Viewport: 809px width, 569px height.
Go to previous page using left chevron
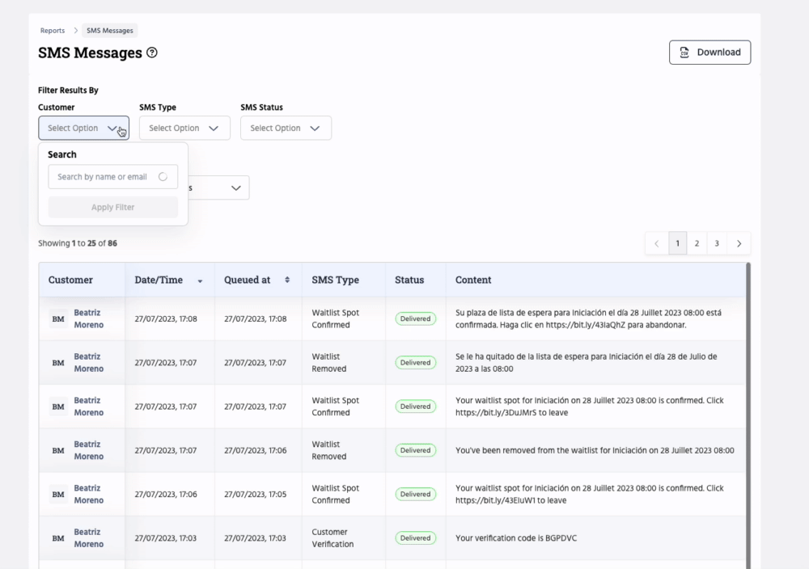[x=656, y=243]
